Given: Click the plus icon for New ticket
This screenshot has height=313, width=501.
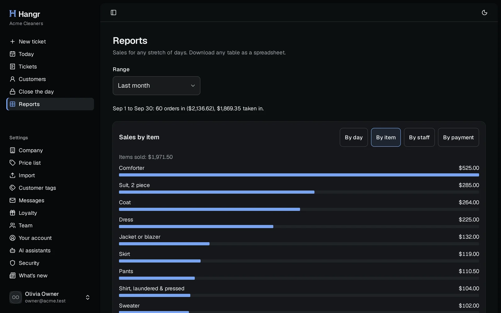Looking at the screenshot, I should (x=13, y=42).
